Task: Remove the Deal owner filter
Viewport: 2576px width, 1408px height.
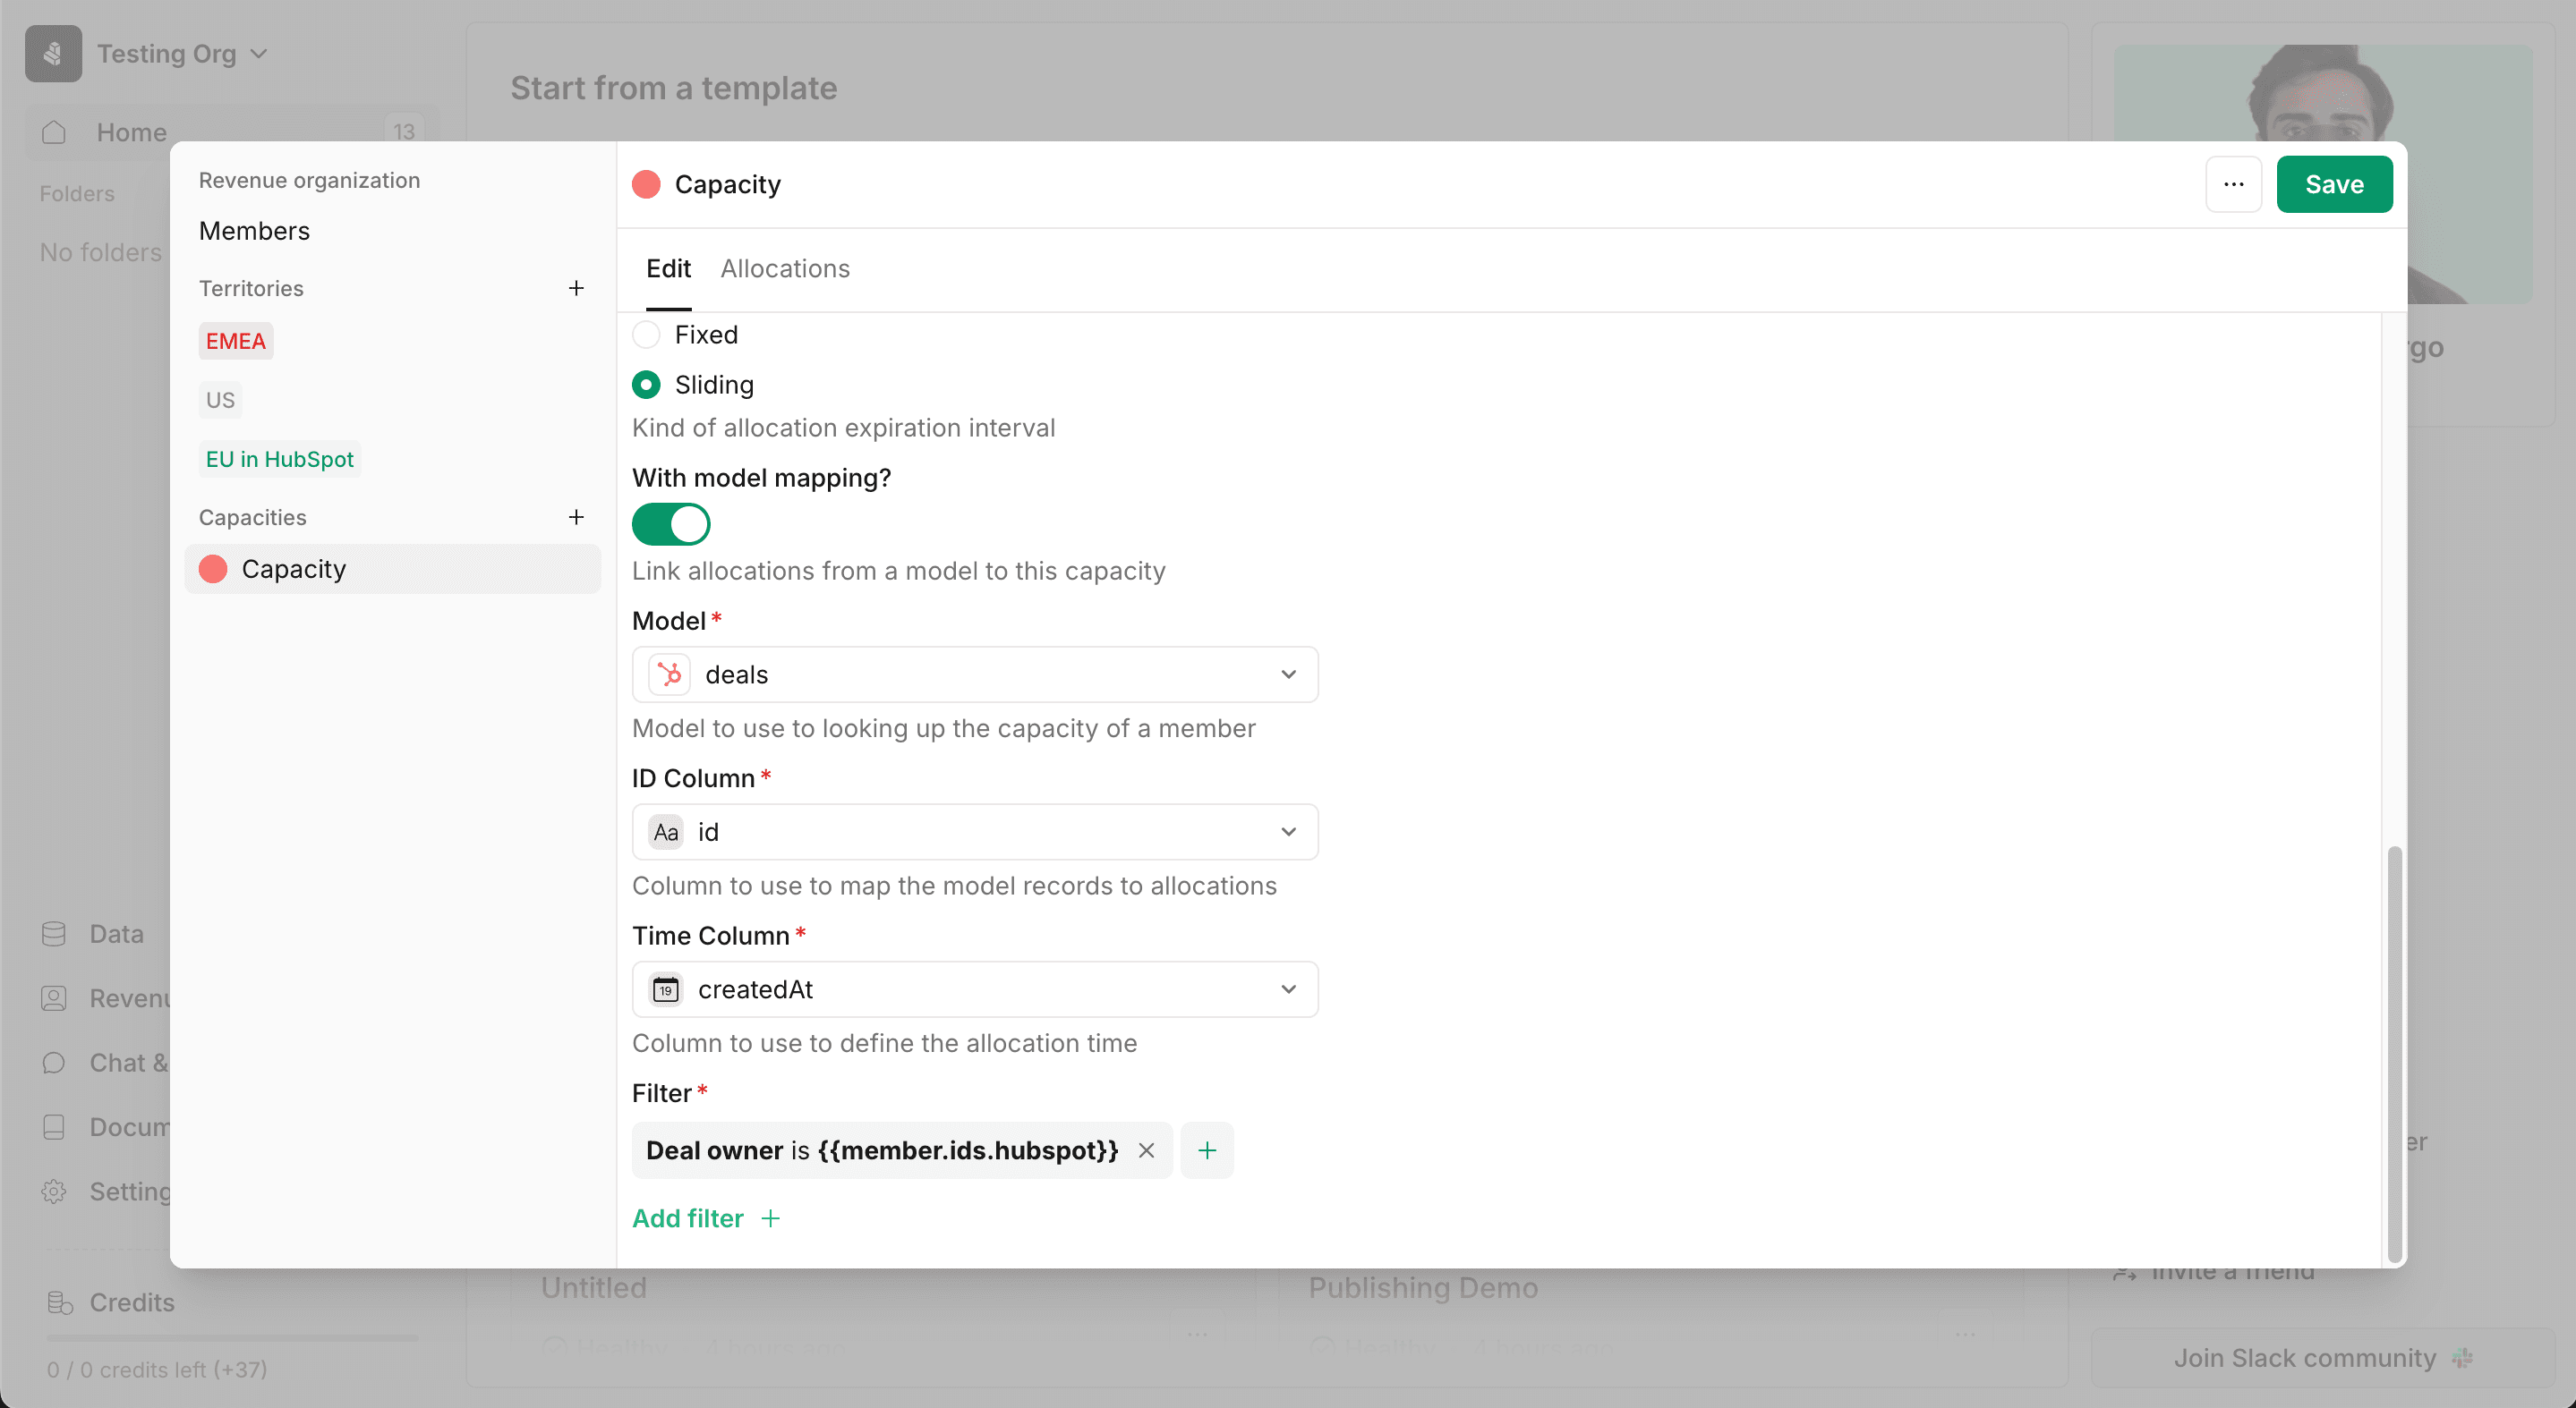Action: tap(1146, 1150)
